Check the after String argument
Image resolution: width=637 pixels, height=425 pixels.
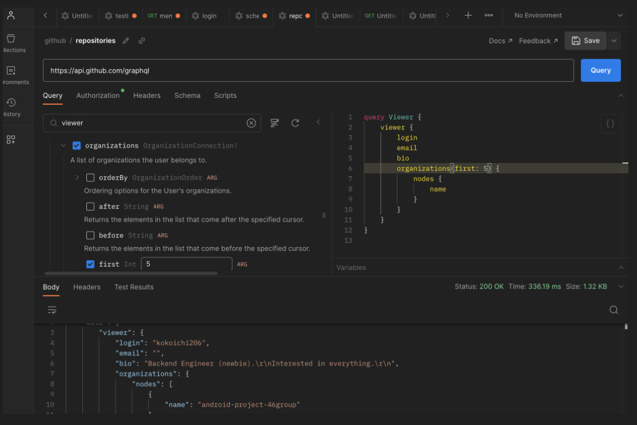[90, 206]
